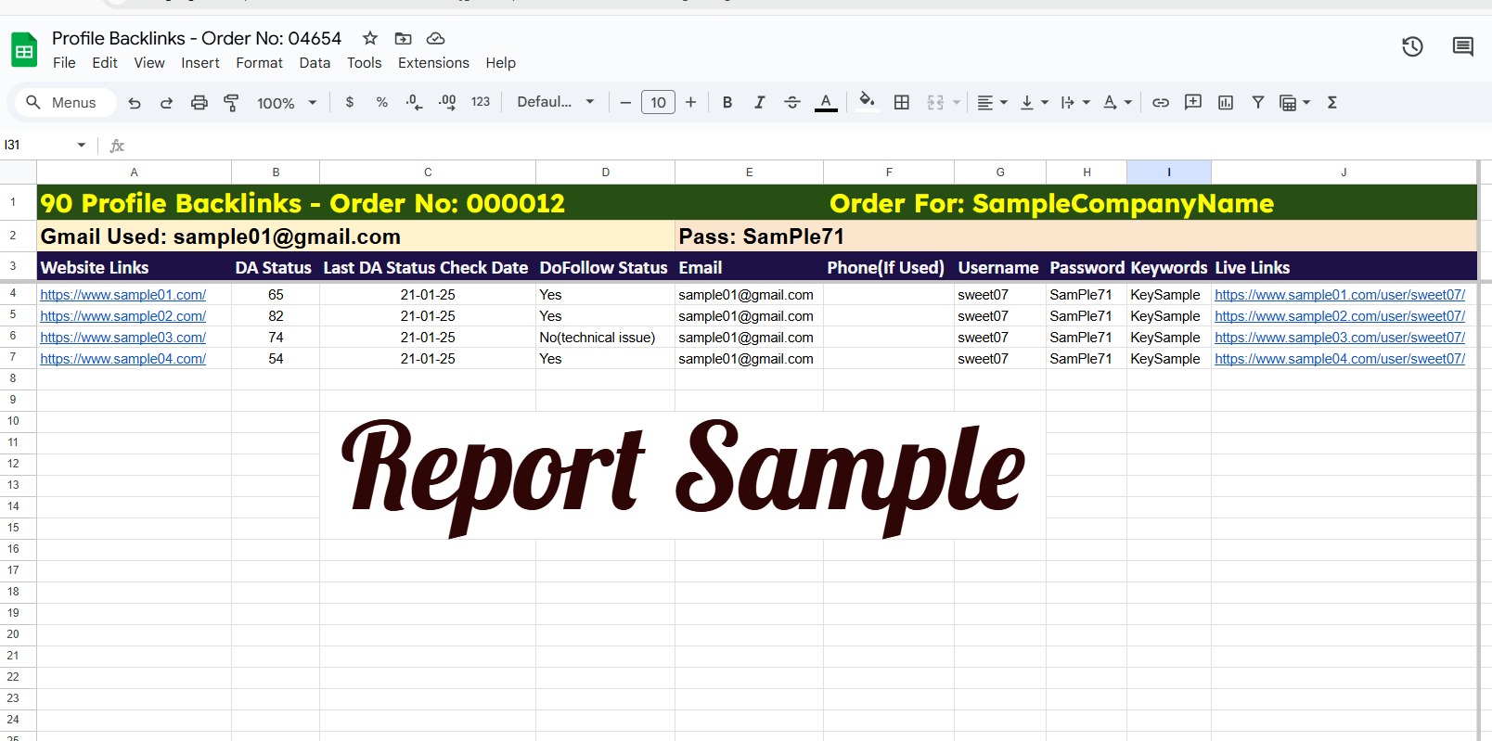This screenshot has width=1492, height=741.
Task: Expand the merge type arrow
Action: click(957, 103)
